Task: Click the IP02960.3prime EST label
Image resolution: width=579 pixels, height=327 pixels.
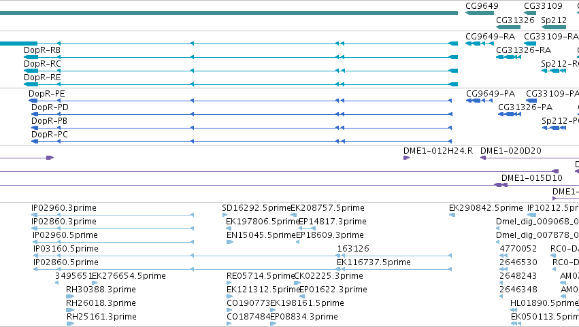Action: [64, 208]
